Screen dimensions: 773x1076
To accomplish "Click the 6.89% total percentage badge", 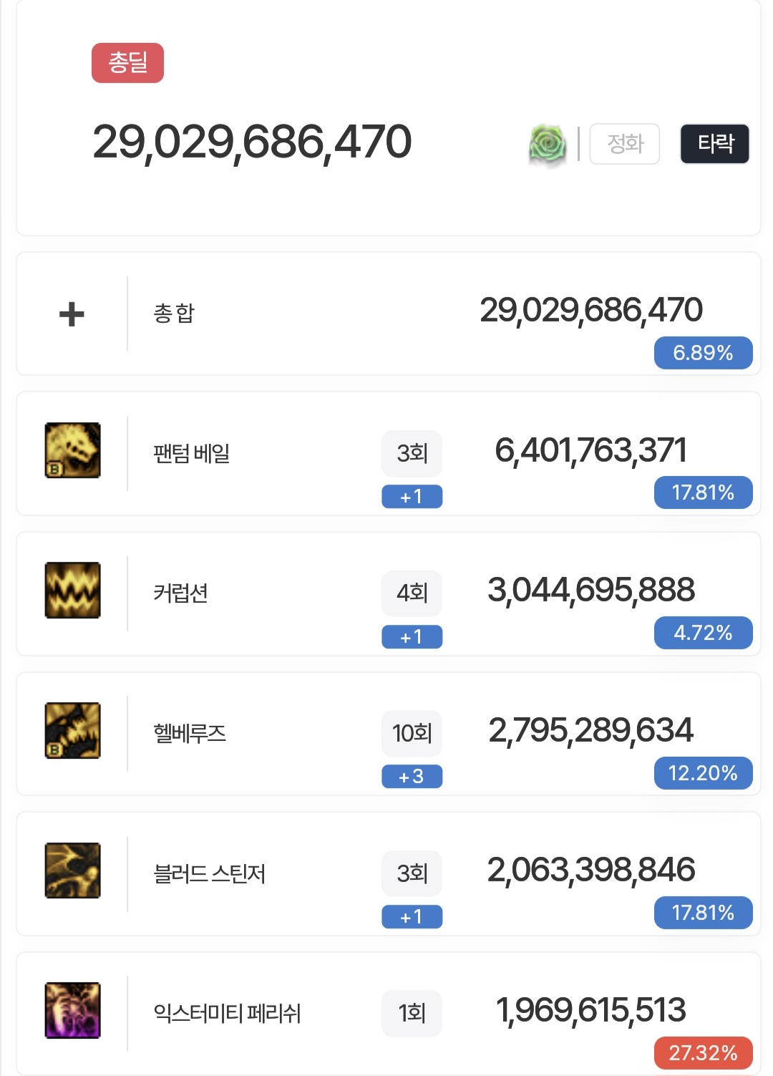I will (x=703, y=353).
